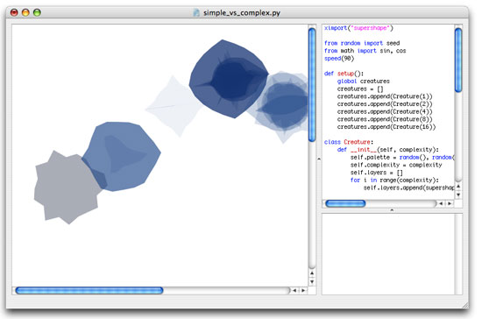Click the document icon beside simple_vs_complex.py
This screenshot has width=482, height=319.
tap(196, 12)
